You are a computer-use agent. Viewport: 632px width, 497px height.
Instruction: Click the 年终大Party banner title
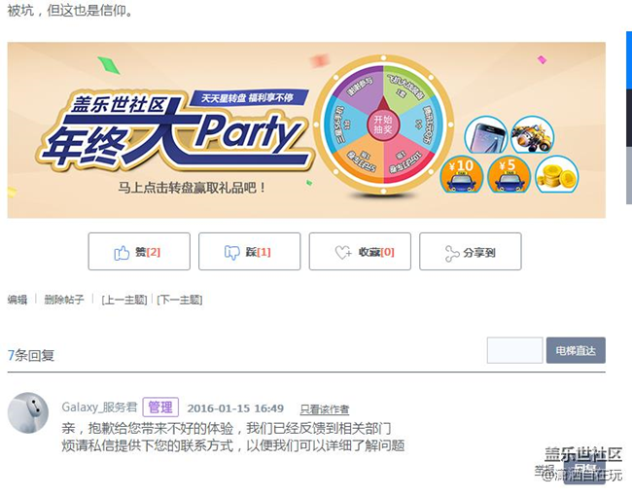(173, 135)
